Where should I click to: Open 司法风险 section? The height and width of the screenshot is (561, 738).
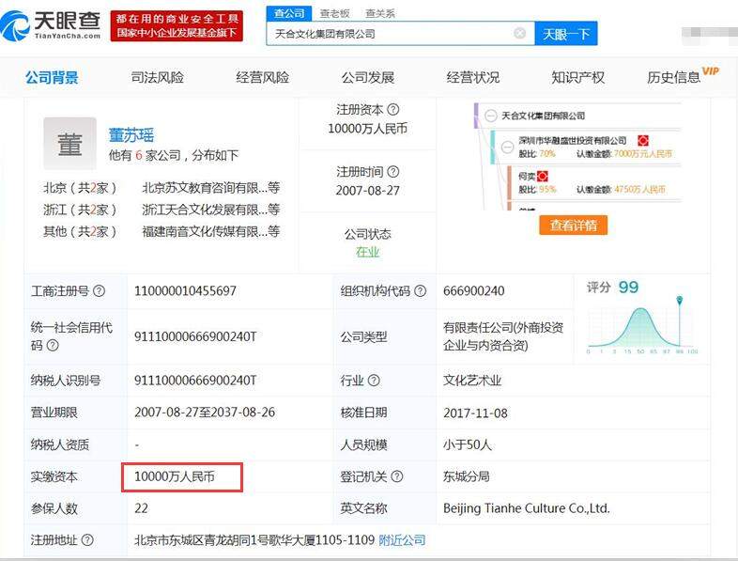(x=157, y=77)
